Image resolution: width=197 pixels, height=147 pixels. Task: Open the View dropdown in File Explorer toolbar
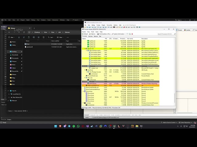coord(60,37)
